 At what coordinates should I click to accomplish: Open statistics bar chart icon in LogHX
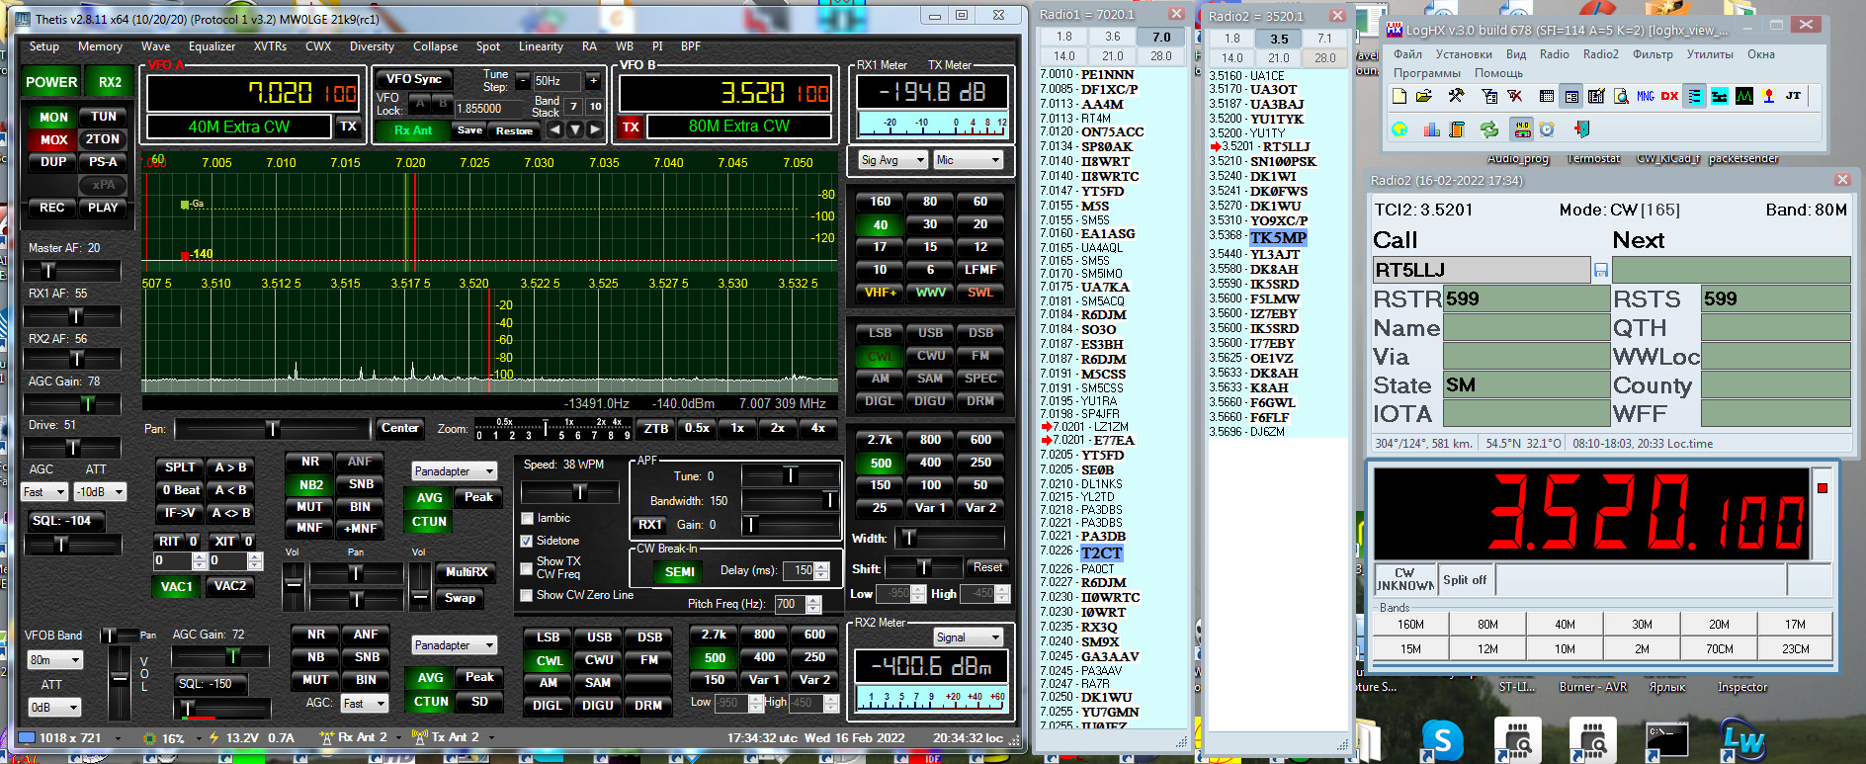(x=1431, y=129)
